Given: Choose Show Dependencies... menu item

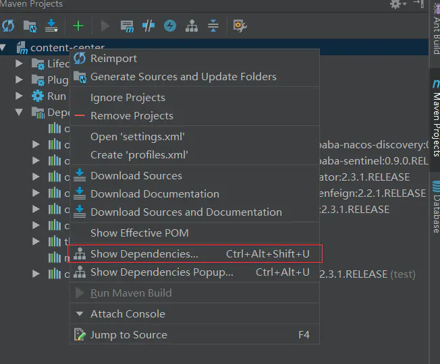Looking at the screenshot, I should (x=194, y=254).
